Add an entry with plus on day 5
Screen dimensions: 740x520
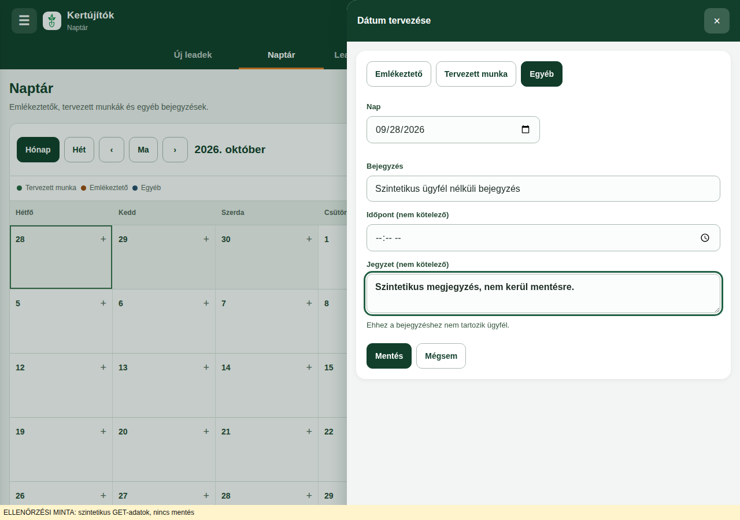(x=103, y=303)
